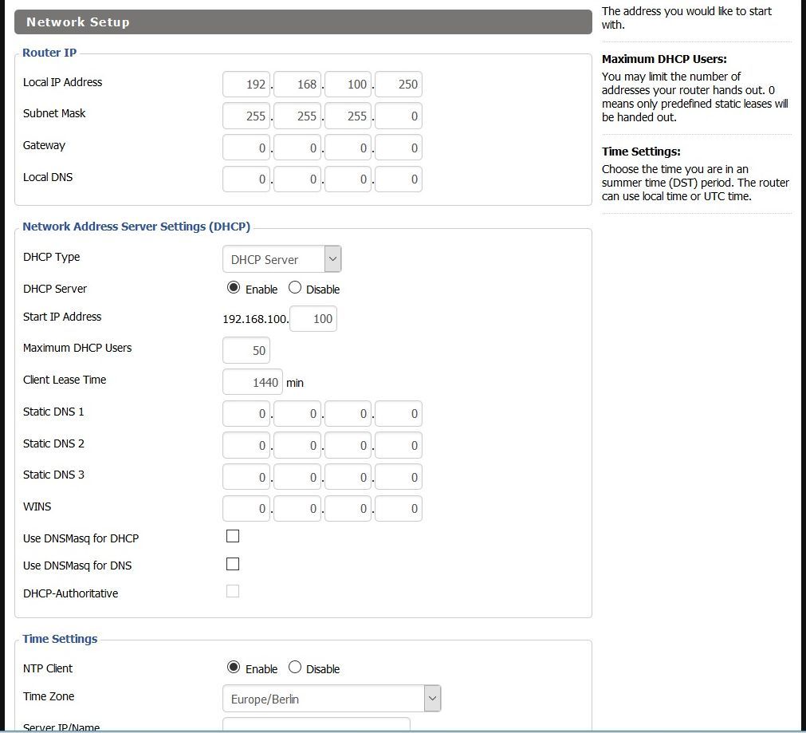Toggle the DHCP-Authoritative checkbox
Screen dimensions: 806x733
[233, 591]
